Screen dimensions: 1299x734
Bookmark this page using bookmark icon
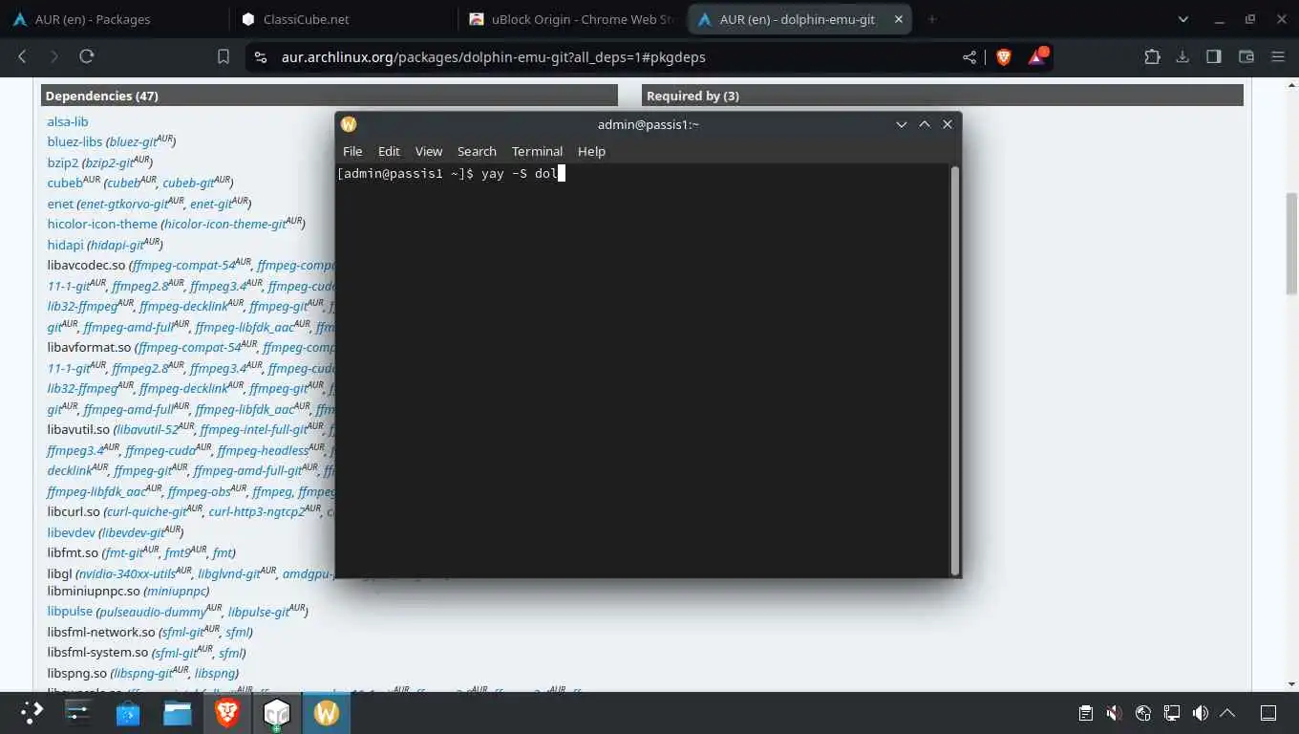pos(224,56)
